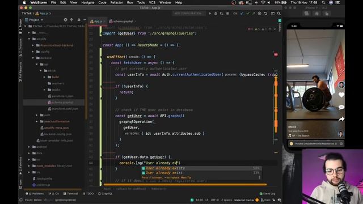The width and height of the screenshot is (363, 204).
Task: Open the Terminal tool window
Action: (x=70, y=194)
